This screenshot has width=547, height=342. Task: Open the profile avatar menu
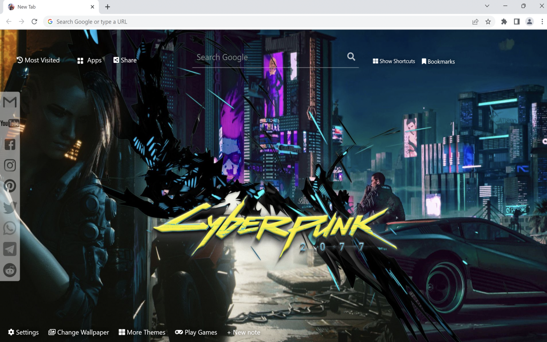[529, 22]
